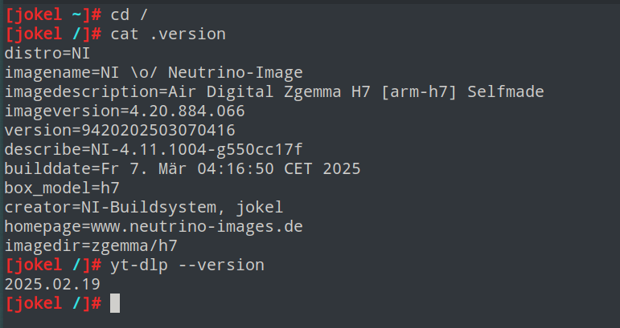This screenshot has height=328, width=620.
Task: Click the imagedescription line mentioning Zgemma H7
Action: coord(273,91)
